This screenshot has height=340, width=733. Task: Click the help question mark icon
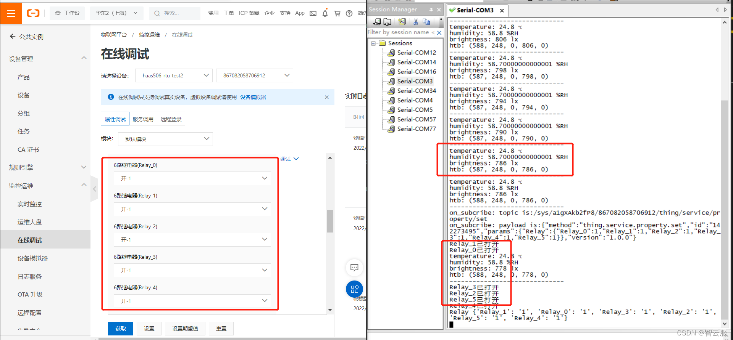click(x=349, y=13)
